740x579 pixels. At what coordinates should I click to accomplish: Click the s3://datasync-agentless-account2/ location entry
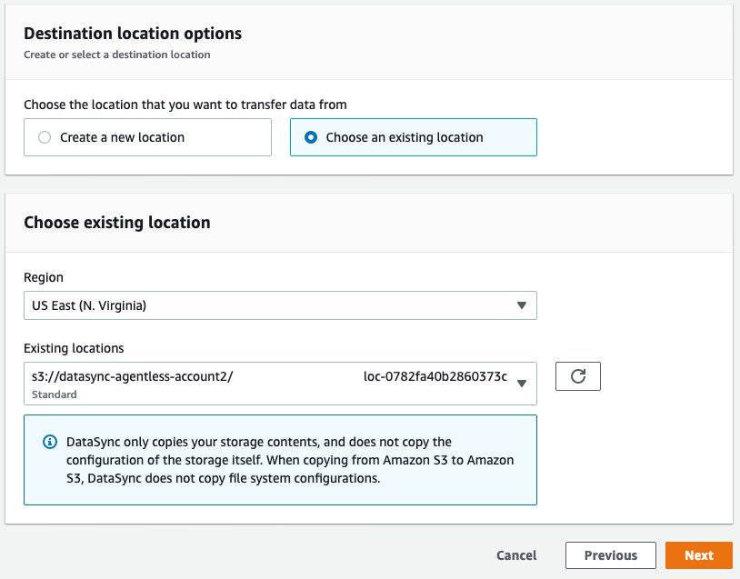133,375
